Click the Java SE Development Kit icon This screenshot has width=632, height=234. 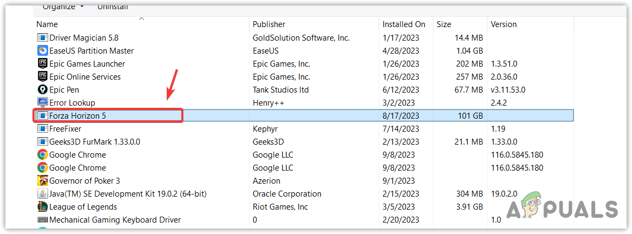click(43, 194)
